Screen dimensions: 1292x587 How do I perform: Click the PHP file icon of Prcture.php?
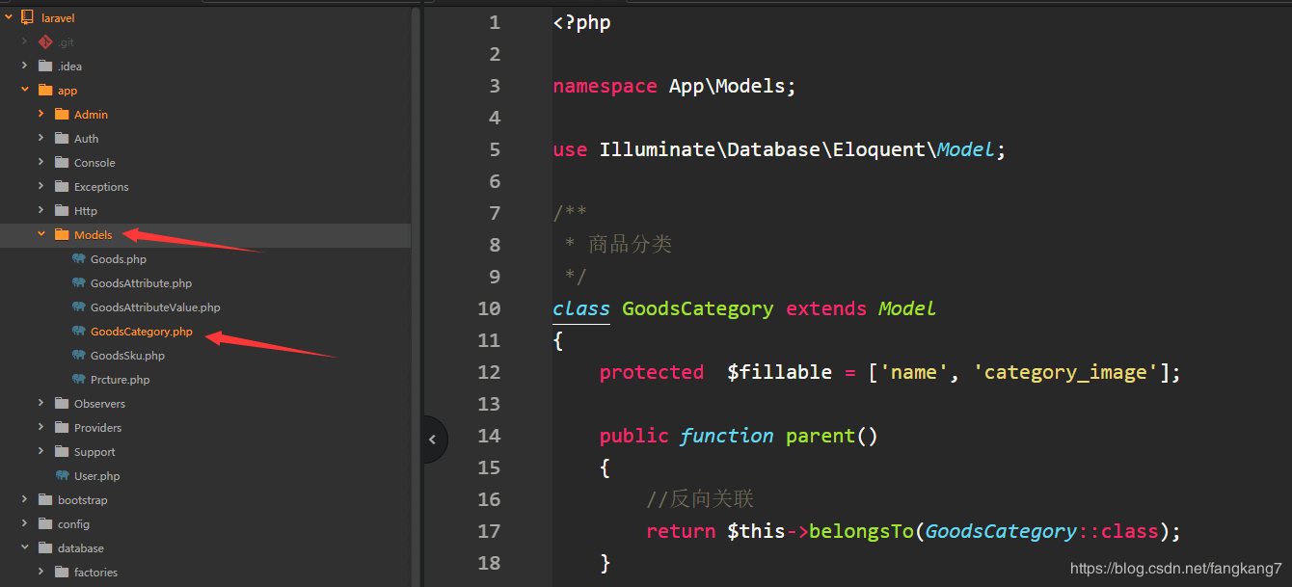click(x=79, y=379)
